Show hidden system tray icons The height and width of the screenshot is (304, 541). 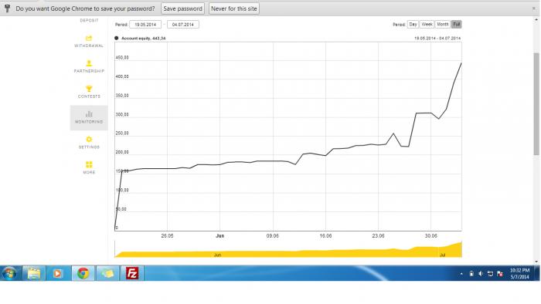point(461,274)
